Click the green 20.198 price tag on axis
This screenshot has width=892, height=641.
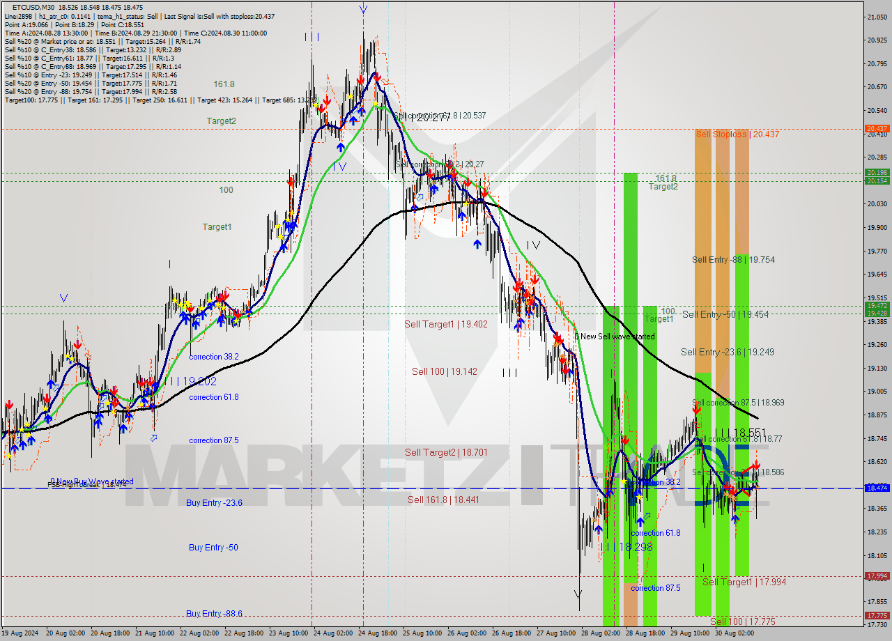pos(877,173)
